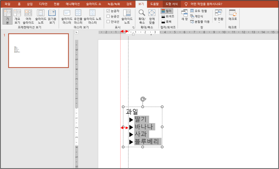The height and width of the screenshot is (169, 279).
Task: Cascade windows with 계단식
Action: [x=197, y=16]
